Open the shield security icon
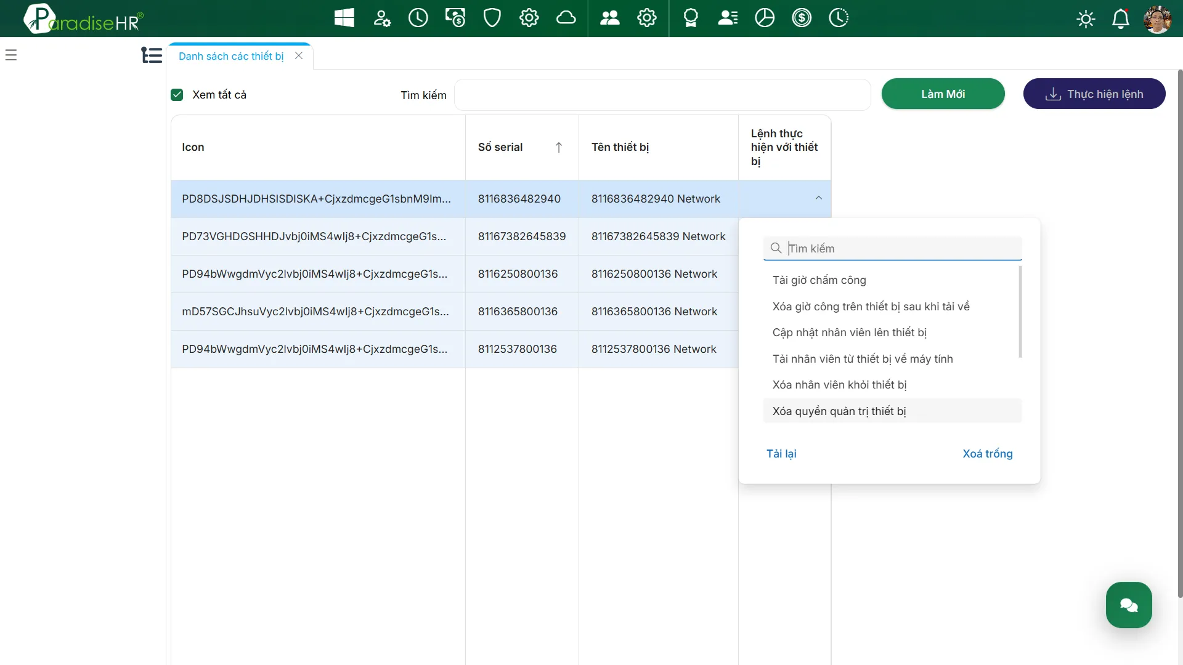 tap(492, 18)
